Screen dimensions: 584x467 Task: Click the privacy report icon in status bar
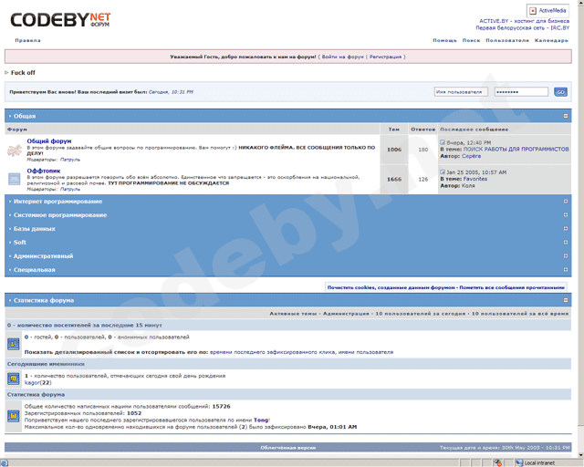coord(498,463)
